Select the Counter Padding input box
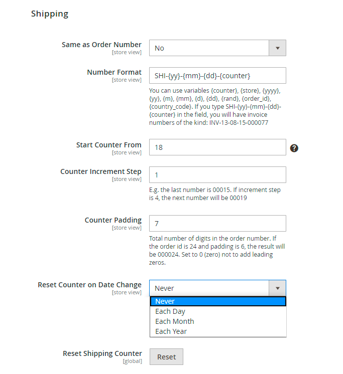Screen dimensions: 343x374 pyautogui.click(x=217, y=223)
